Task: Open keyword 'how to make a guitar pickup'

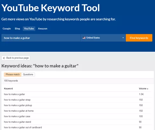Action: point(18,105)
